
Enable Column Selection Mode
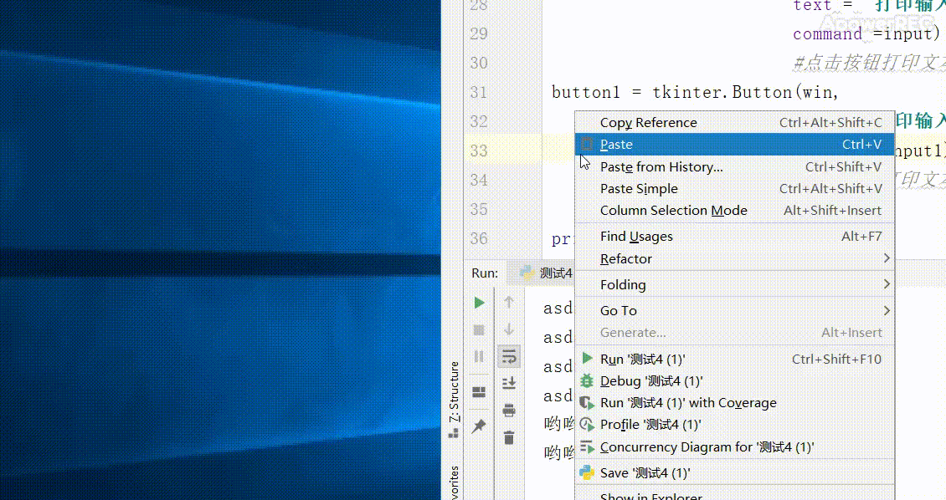(734, 210)
